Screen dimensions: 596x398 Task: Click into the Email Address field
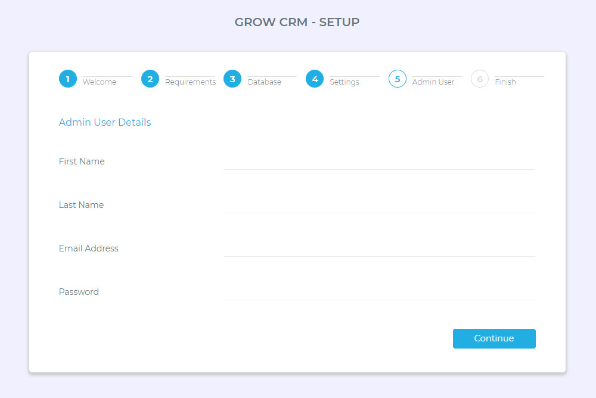379,248
